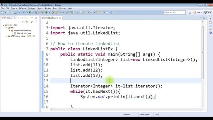Switch to the Java perspective button
The image size is (213, 120).
click(x=208, y=13)
